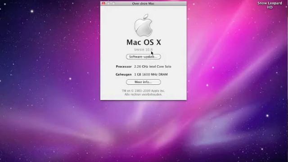Click the Geheugen label
288x162 pixels.
[x=123, y=74]
